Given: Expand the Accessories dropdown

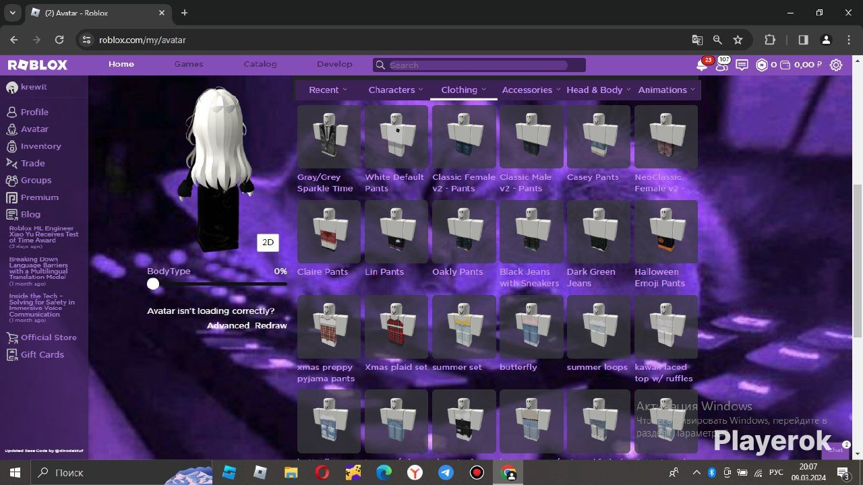Looking at the screenshot, I should (x=531, y=90).
